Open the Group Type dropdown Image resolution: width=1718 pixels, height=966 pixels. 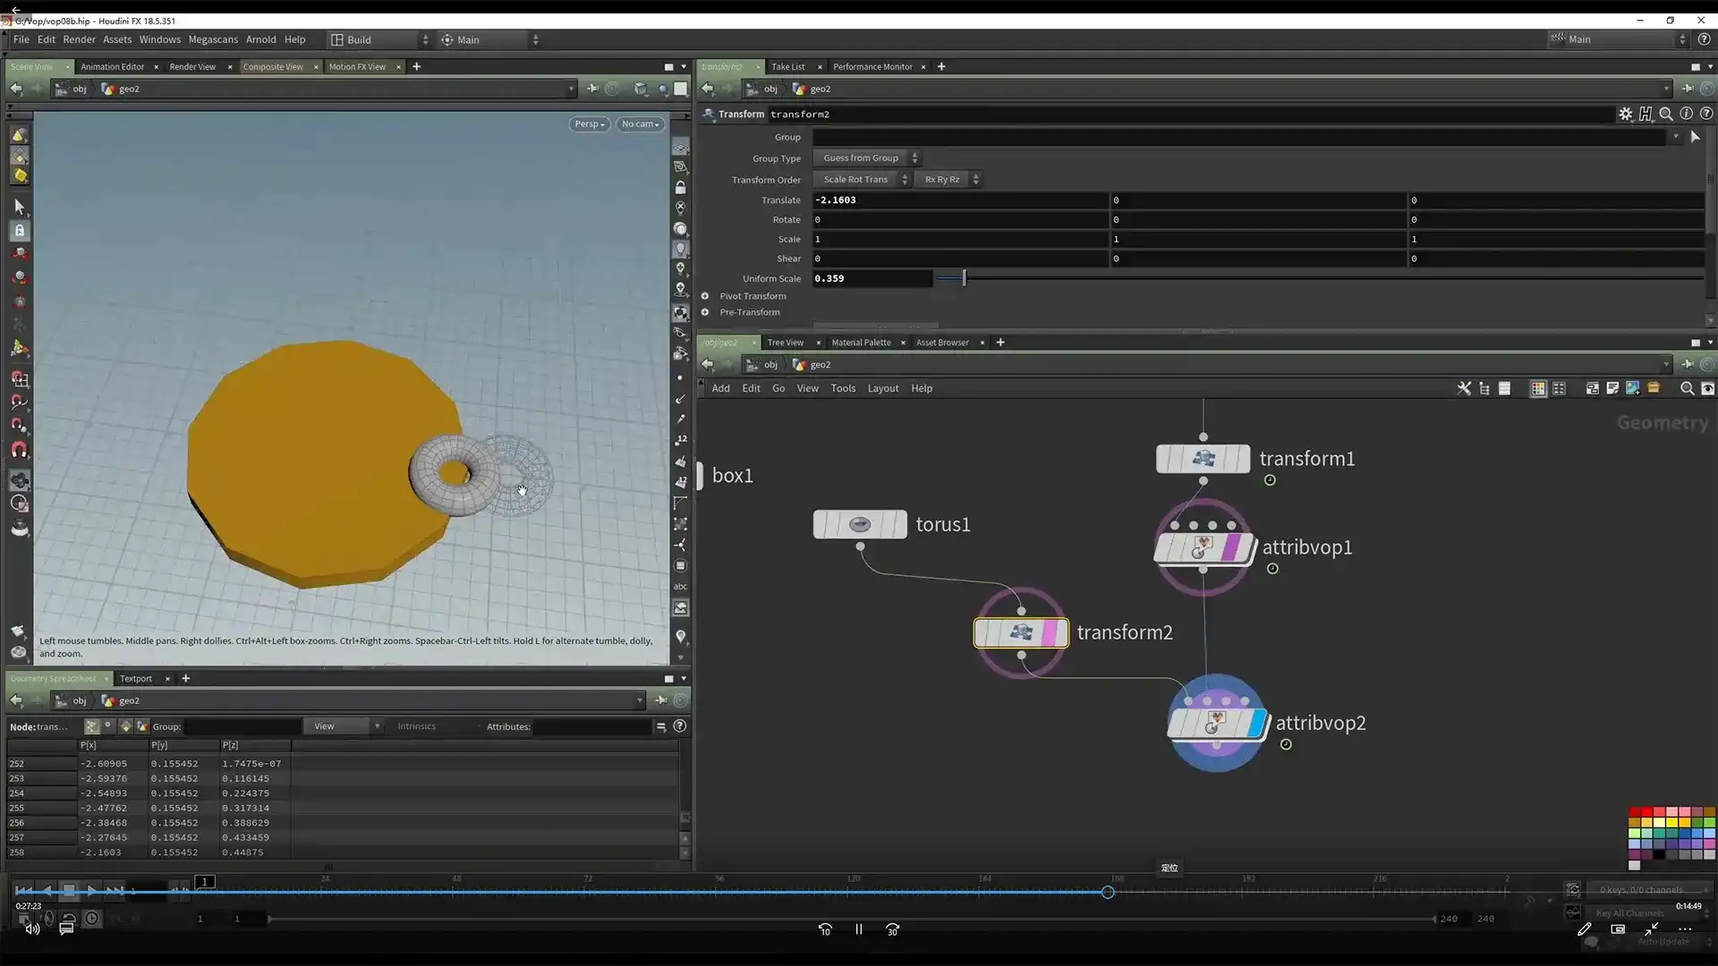[x=866, y=158]
